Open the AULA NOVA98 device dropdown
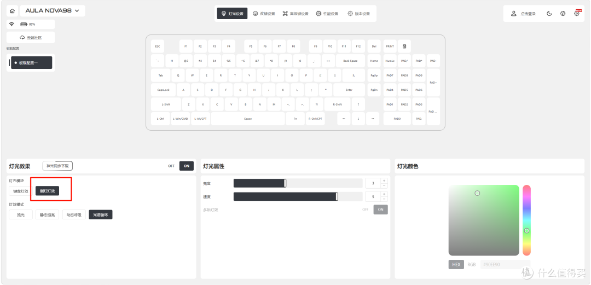Image resolution: width=591 pixels, height=285 pixels. (53, 11)
